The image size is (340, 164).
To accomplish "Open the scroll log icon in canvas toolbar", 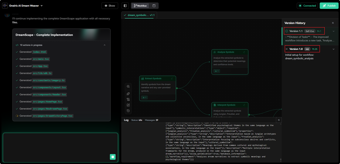I will pyautogui.click(x=128, y=100).
